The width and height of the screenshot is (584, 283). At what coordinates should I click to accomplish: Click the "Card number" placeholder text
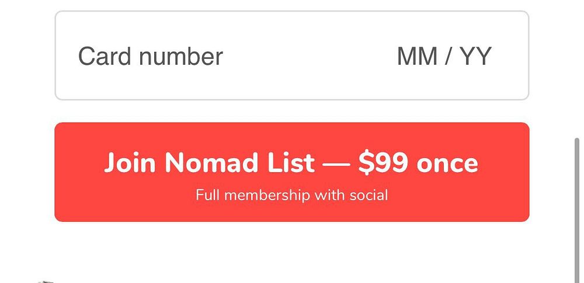pyautogui.click(x=151, y=56)
